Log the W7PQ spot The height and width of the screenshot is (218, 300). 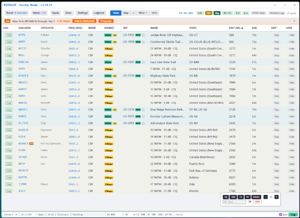9,35
